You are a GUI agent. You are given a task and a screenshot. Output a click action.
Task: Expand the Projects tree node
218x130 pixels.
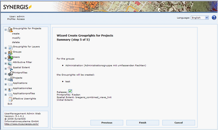[6, 79]
